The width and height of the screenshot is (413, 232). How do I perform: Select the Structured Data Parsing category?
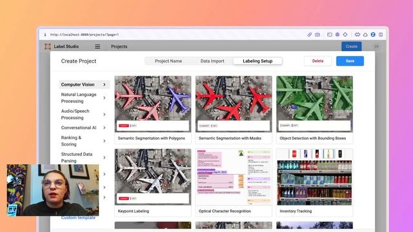coord(85,157)
